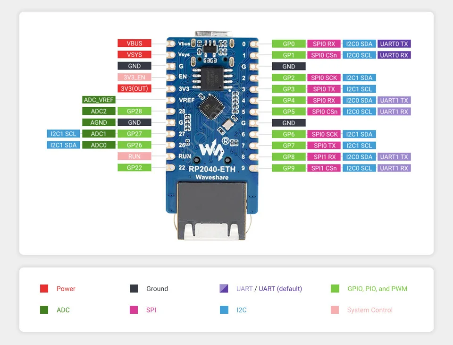Click the USB-C connector atop the board

pyautogui.click(x=213, y=34)
